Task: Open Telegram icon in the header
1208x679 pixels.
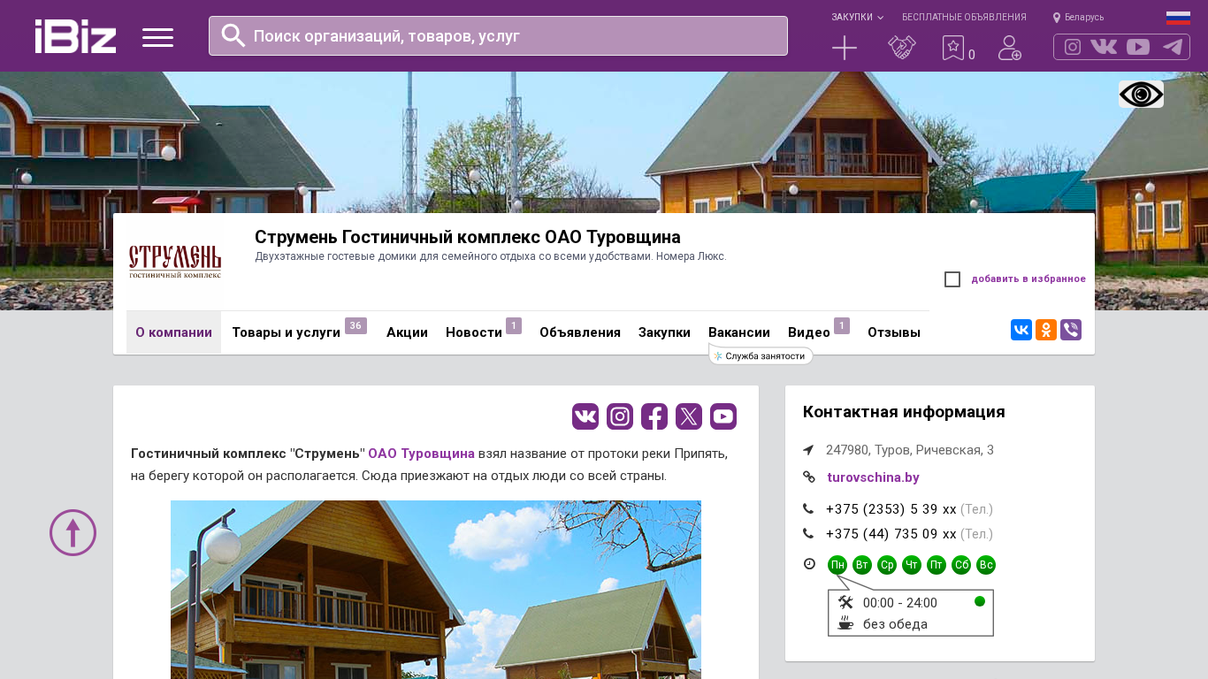Action: (x=1173, y=47)
